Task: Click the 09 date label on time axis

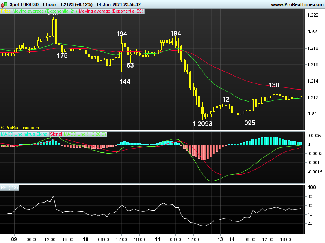Action: 14,239
